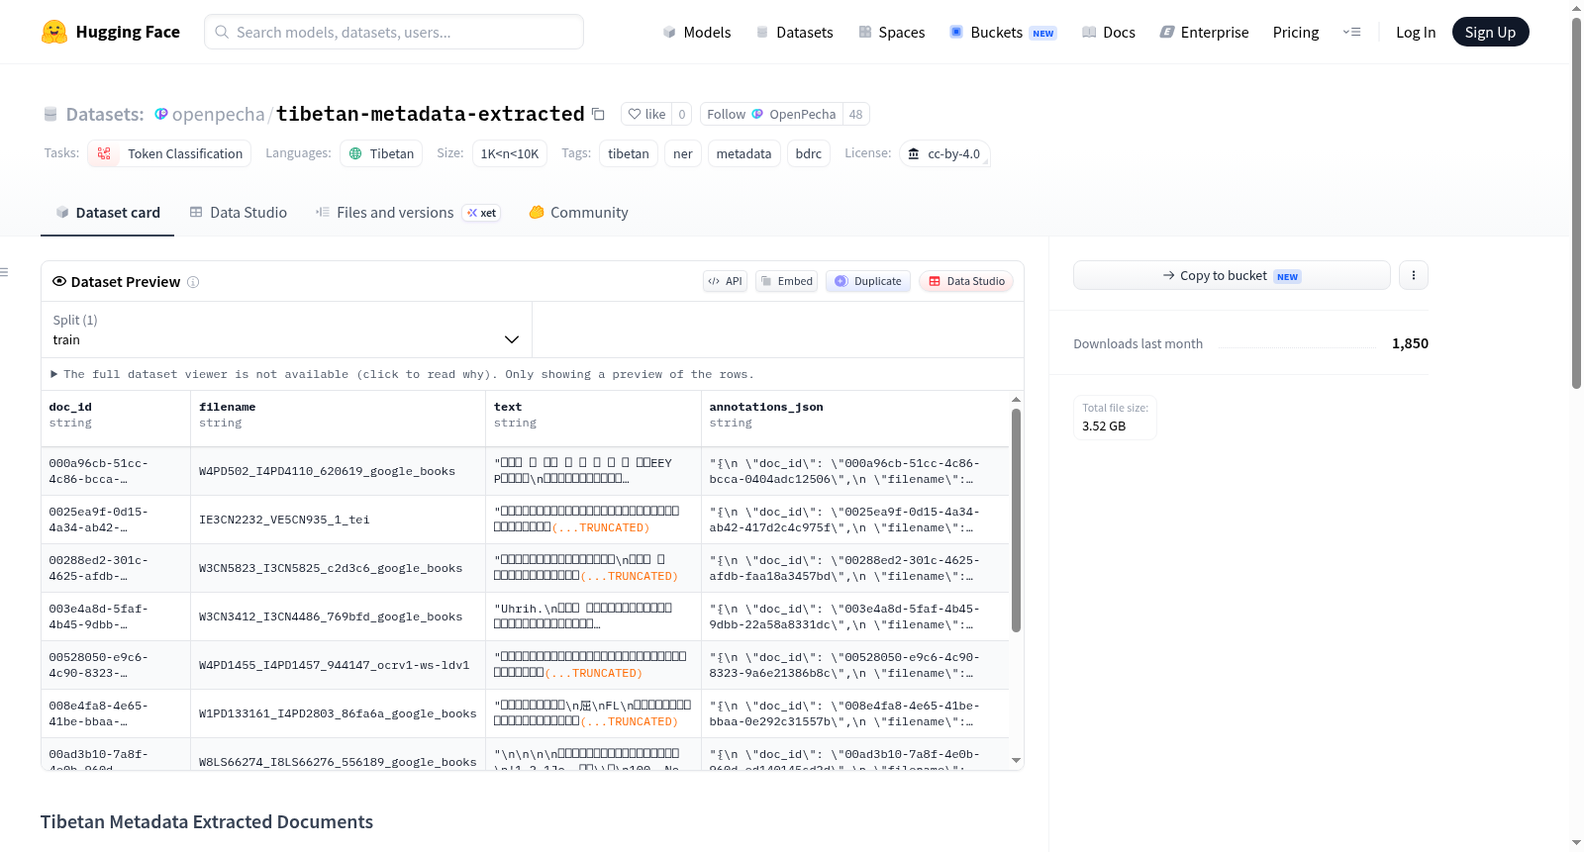Click Copy to bucket button
Viewport: 1584px width, 852px height.
coord(1232,275)
